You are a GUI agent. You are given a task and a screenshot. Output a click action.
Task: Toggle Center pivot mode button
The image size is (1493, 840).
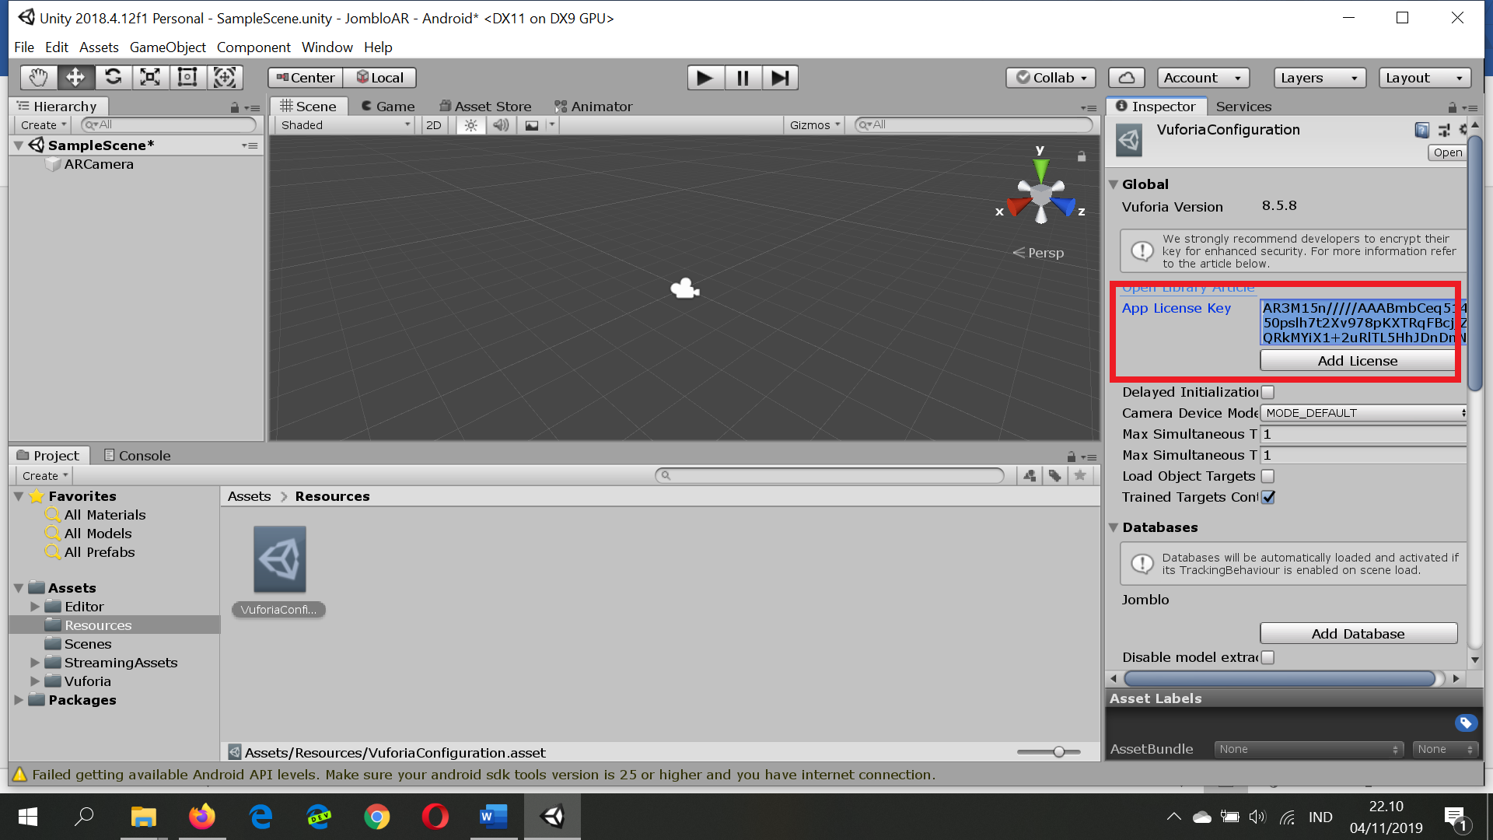click(x=306, y=78)
